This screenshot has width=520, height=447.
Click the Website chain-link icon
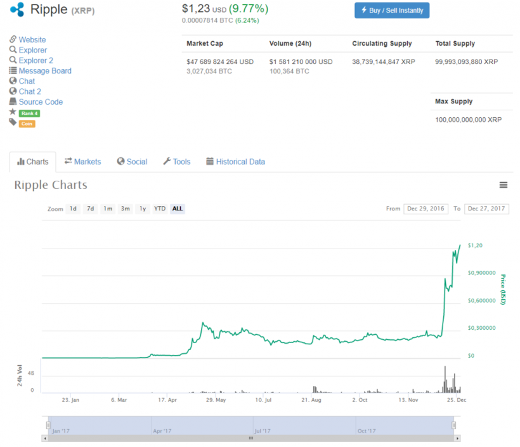tap(13, 39)
